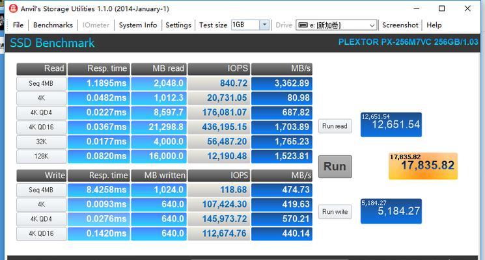Click the 570.21 MB/s write value
Image resolution: width=485 pixels, height=260 pixels.
click(x=282, y=219)
